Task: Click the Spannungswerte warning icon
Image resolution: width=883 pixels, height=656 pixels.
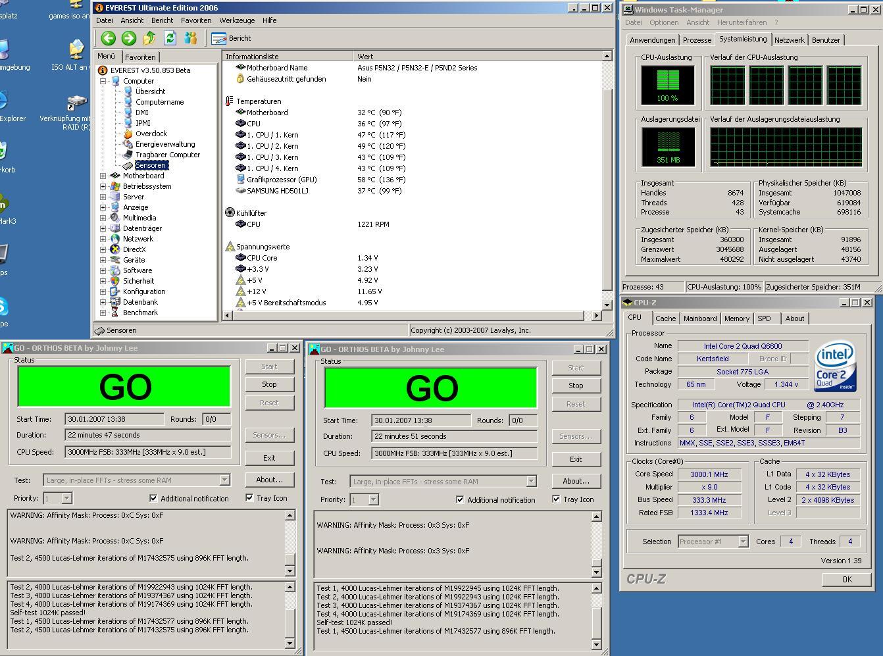Action: [230, 247]
